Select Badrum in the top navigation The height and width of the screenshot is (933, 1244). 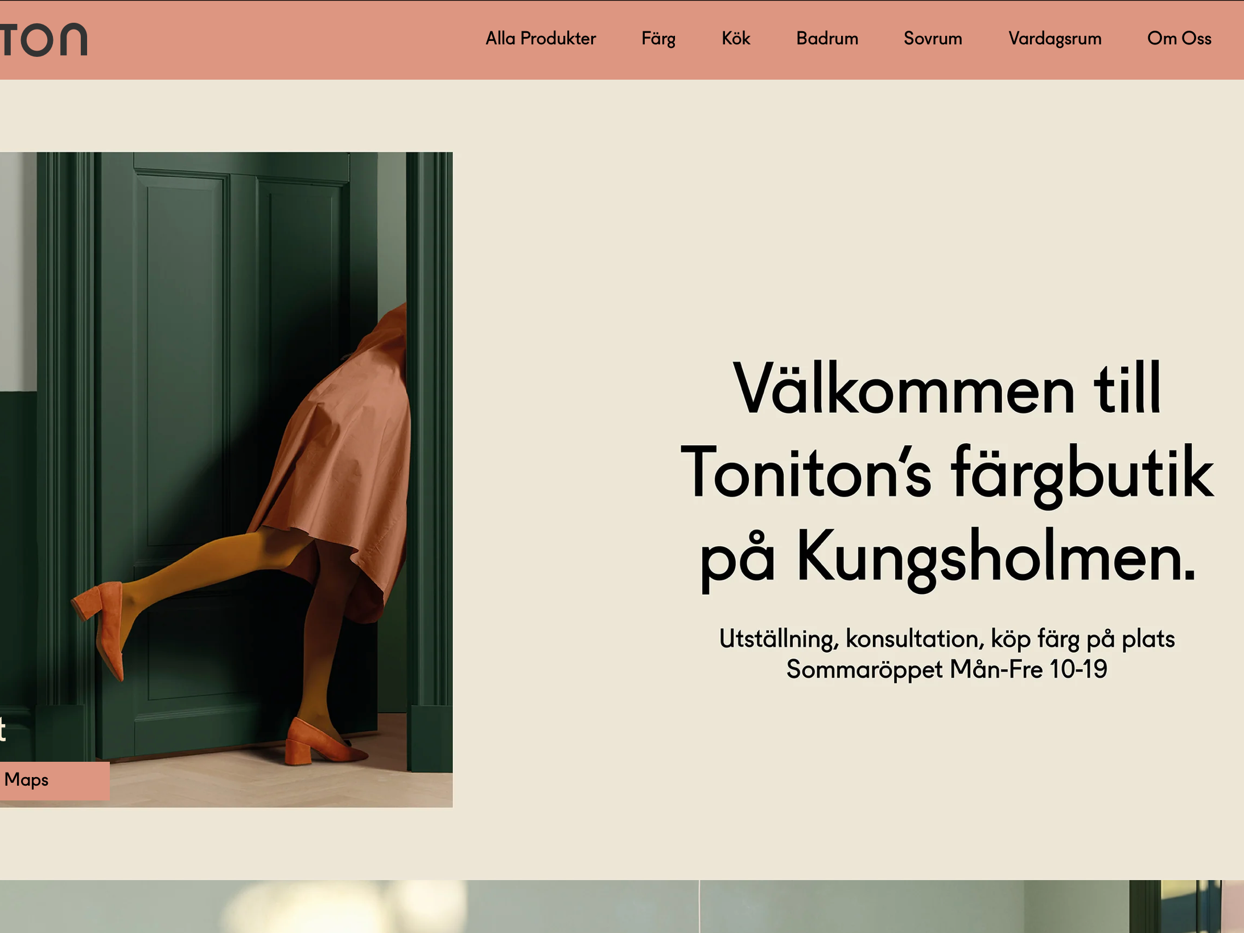827,39
